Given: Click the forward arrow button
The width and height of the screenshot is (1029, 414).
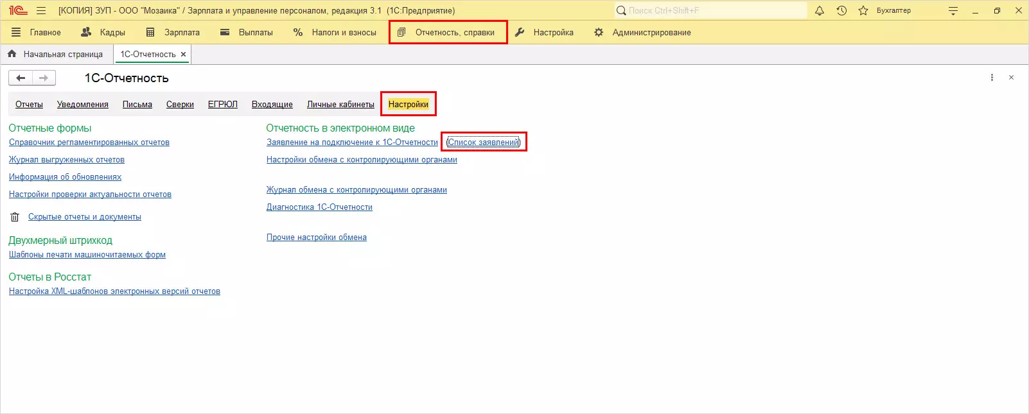Looking at the screenshot, I should click(44, 78).
